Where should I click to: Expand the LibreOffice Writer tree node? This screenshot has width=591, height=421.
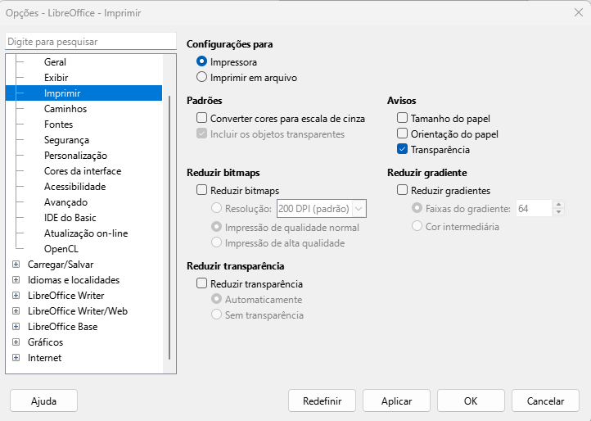point(16,296)
